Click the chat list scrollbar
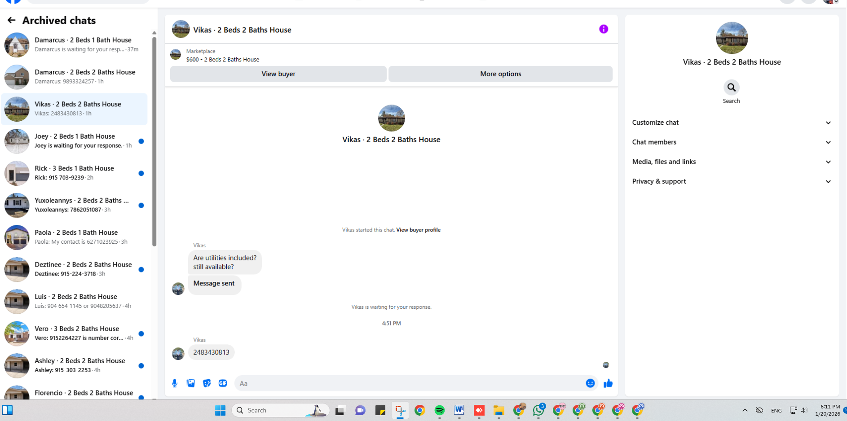The height and width of the screenshot is (421, 847). (154, 141)
